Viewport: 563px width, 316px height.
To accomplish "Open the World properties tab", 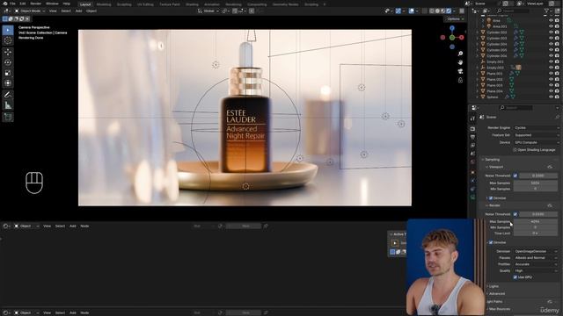I will pos(472,162).
